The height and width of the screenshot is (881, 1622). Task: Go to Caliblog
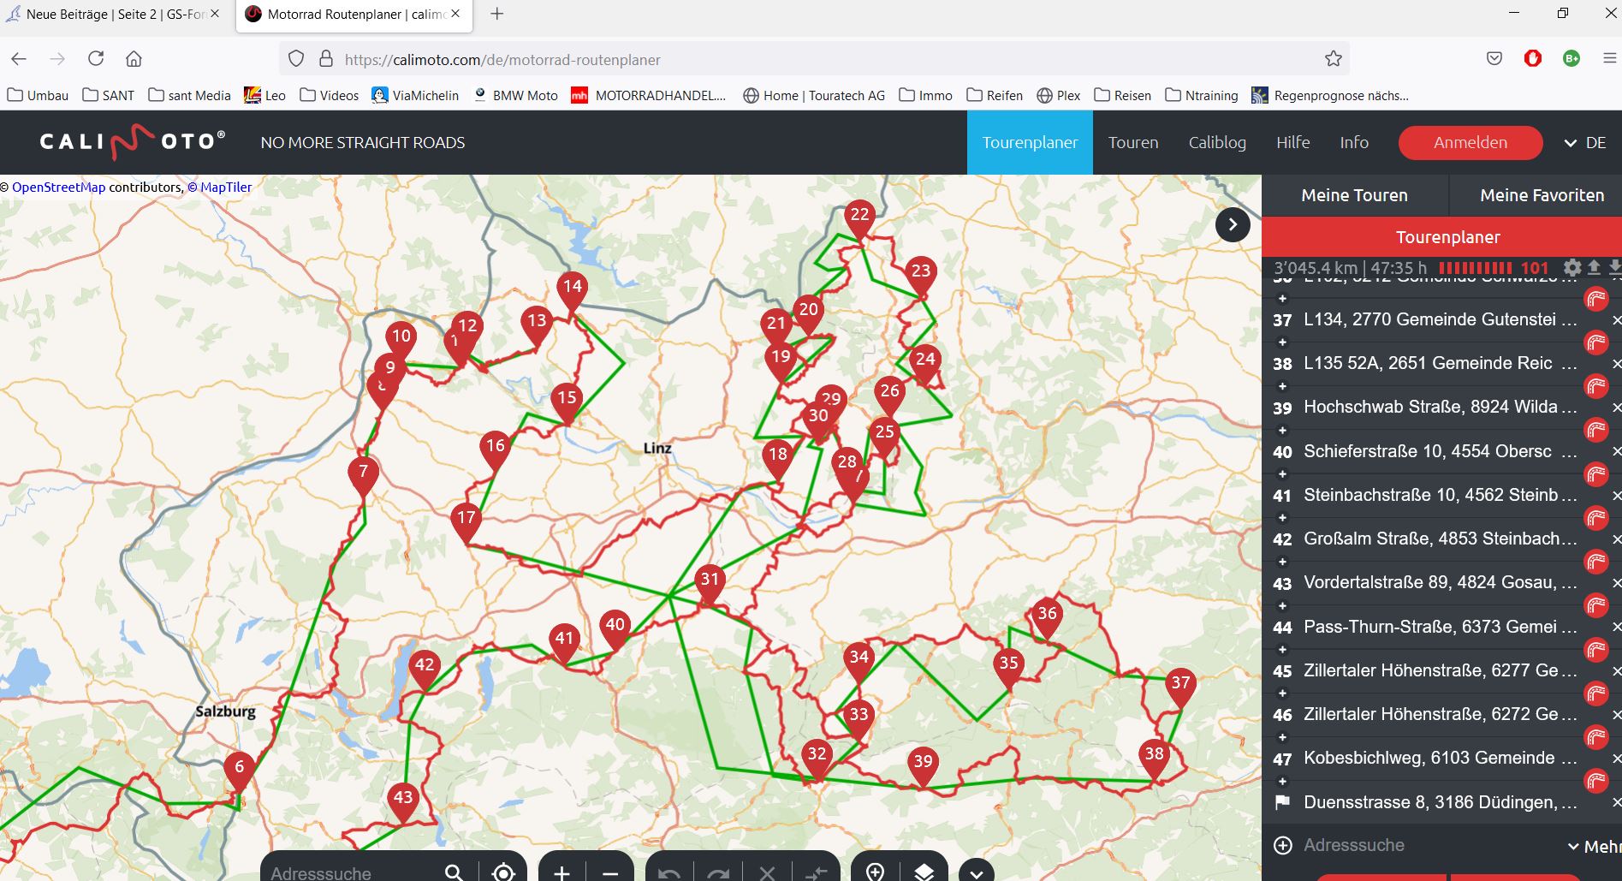1217,143
